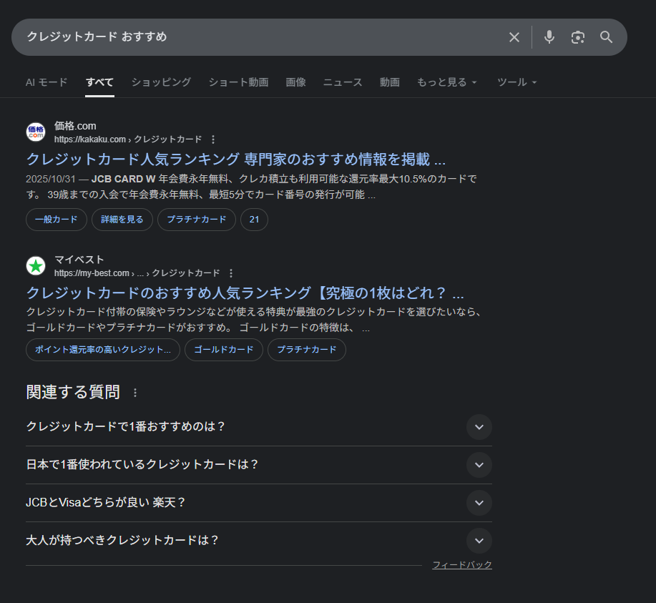Switch to the AI モード tab

[x=46, y=82]
